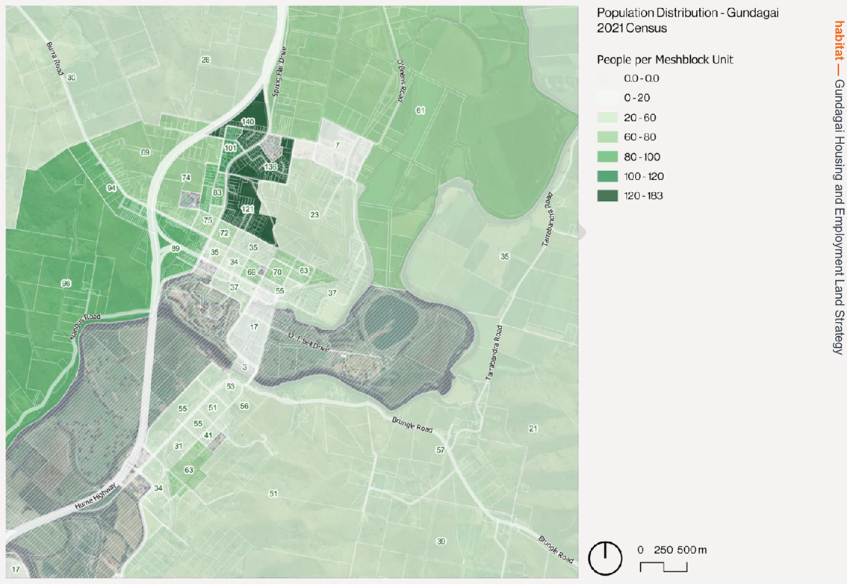This screenshot has height=584, width=847.
Task: Click the 'Burra Road' label
Action: 55,58
